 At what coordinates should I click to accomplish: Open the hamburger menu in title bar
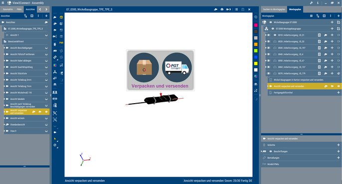[3, 3]
